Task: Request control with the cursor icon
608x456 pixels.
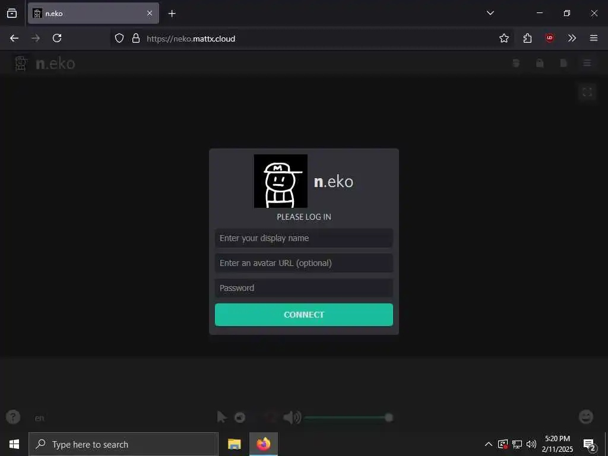Action: coord(222,417)
